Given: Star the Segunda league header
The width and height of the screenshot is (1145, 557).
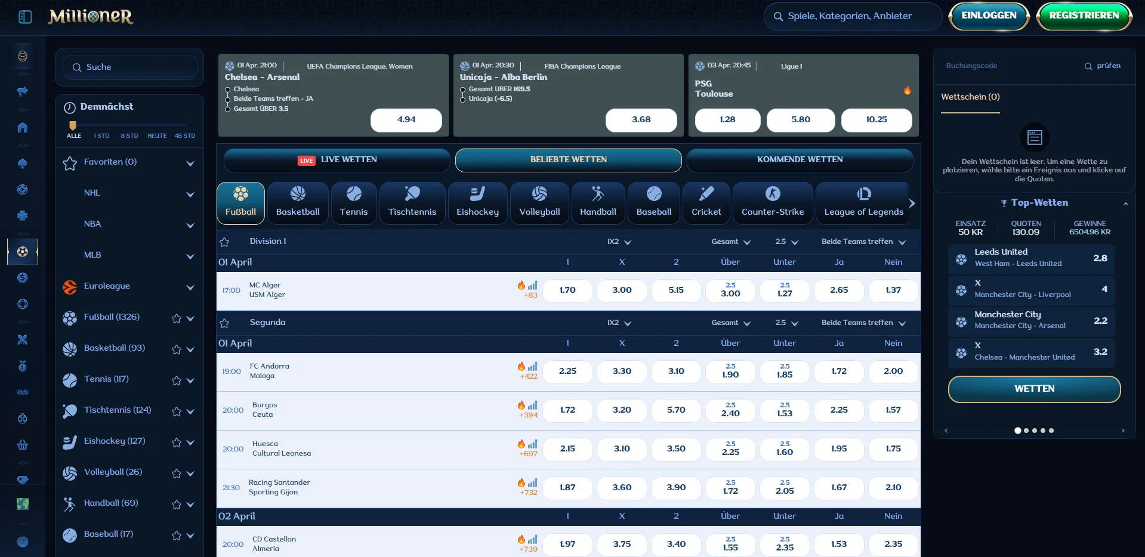Looking at the screenshot, I should pyautogui.click(x=224, y=324).
